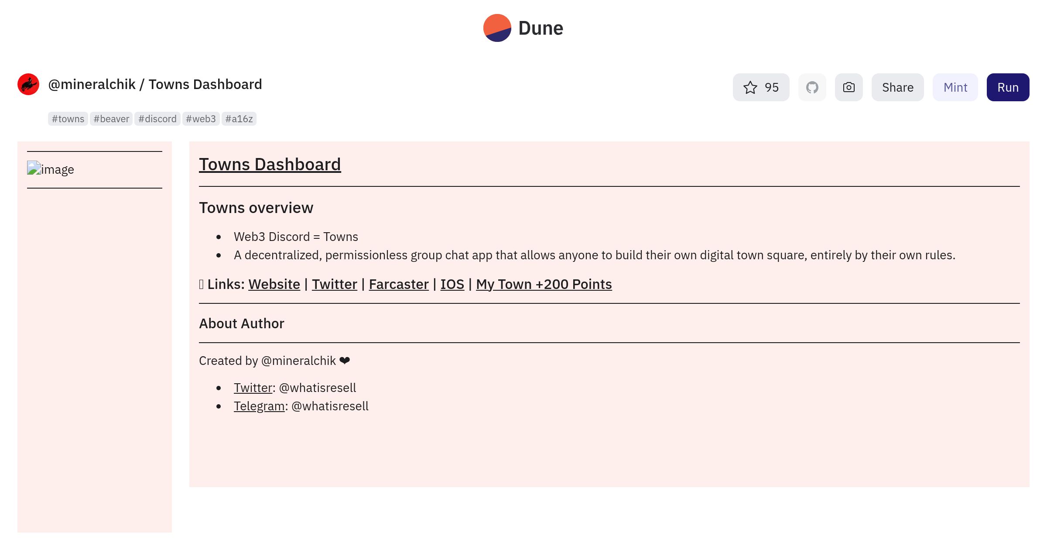This screenshot has height=550, width=1047.
Task: Click the @mineralchik username in title
Action: point(92,84)
